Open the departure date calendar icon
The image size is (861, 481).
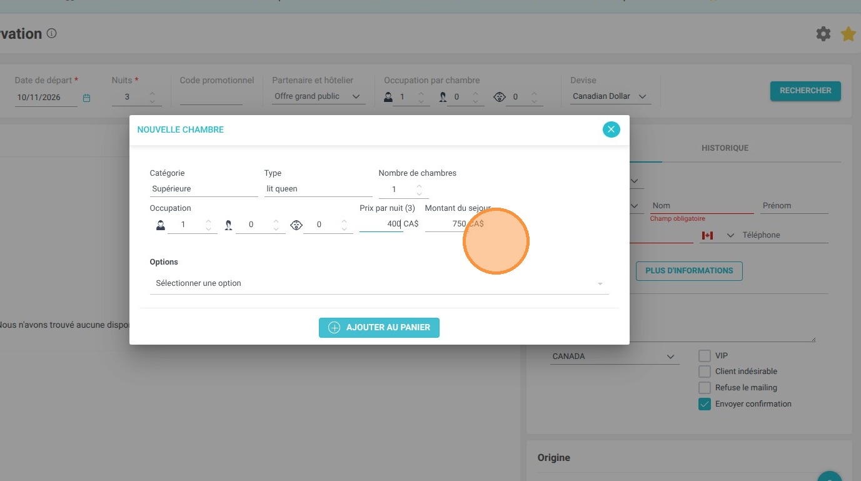[87, 98]
